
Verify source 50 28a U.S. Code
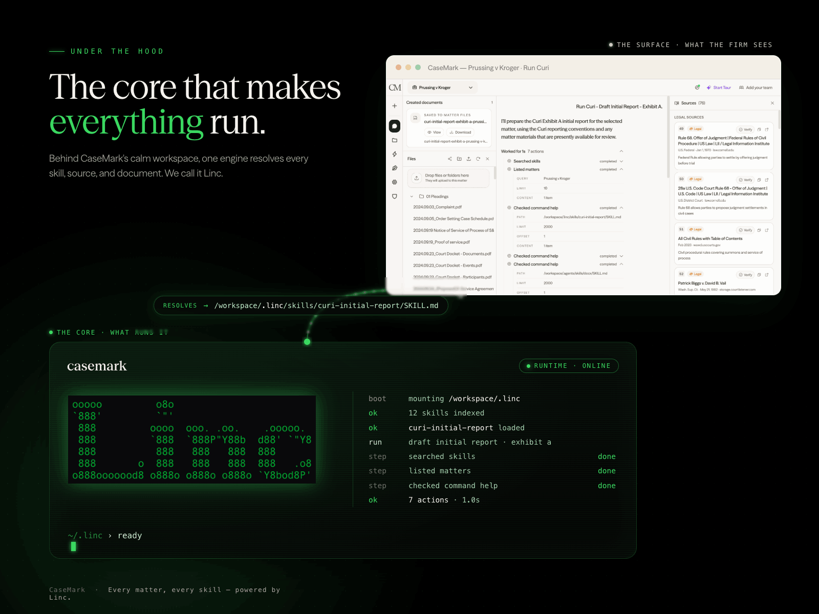(x=745, y=180)
